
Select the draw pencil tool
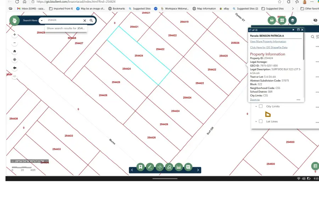150,167
